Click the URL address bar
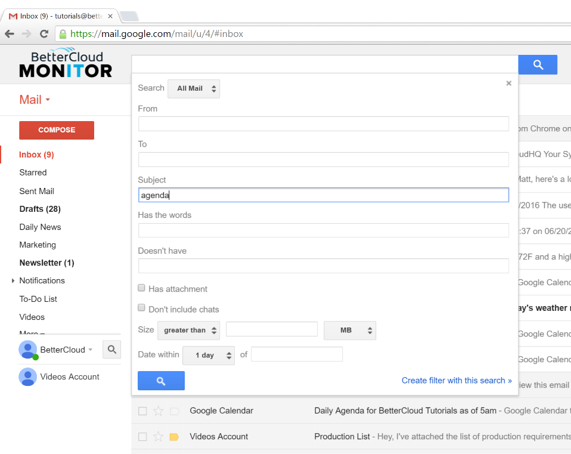The height and width of the screenshot is (454, 571). click(313, 34)
